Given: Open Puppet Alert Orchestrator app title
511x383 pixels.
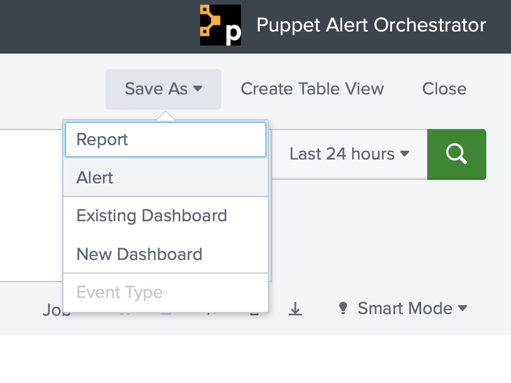Looking at the screenshot, I should tap(371, 25).
